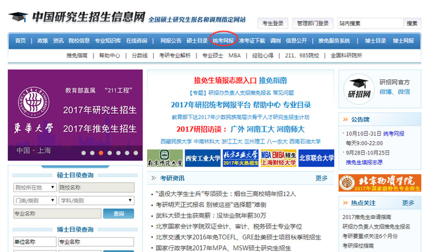Open 调剂 navigation item

(x=276, y=41)
